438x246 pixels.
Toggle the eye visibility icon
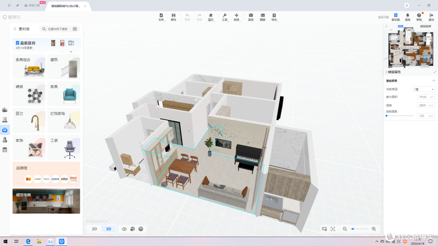(x=125, y=229)
